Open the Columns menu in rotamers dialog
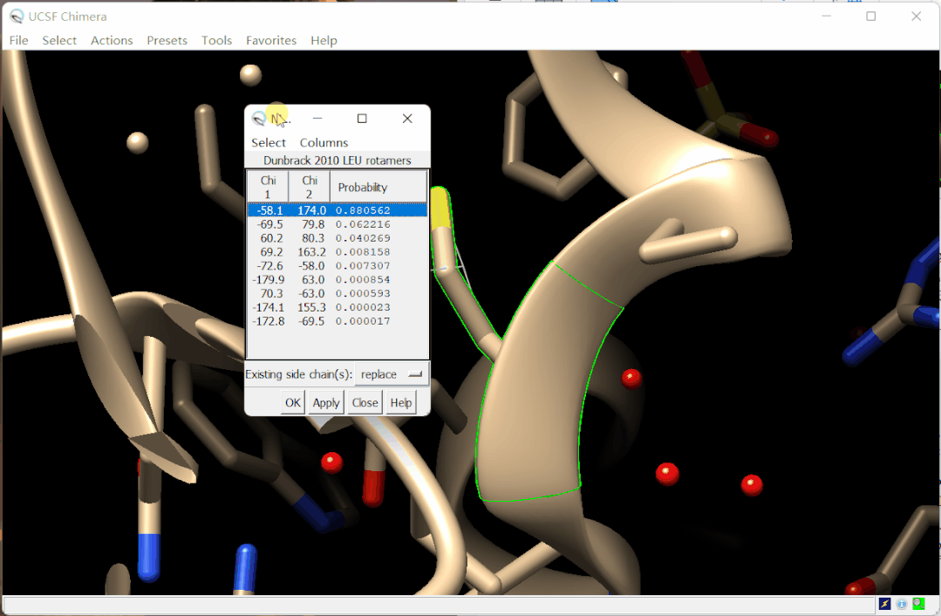 click(324, 142)
